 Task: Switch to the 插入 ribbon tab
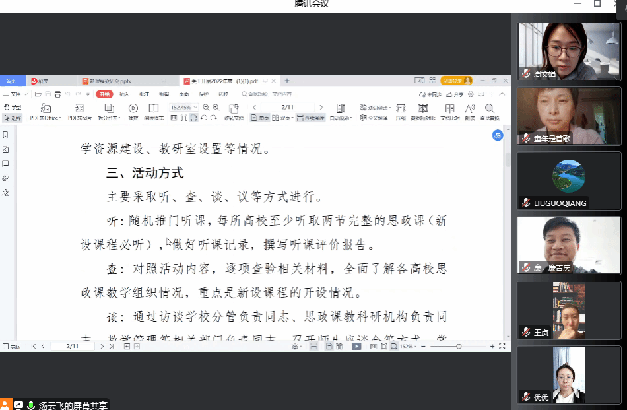124,94
